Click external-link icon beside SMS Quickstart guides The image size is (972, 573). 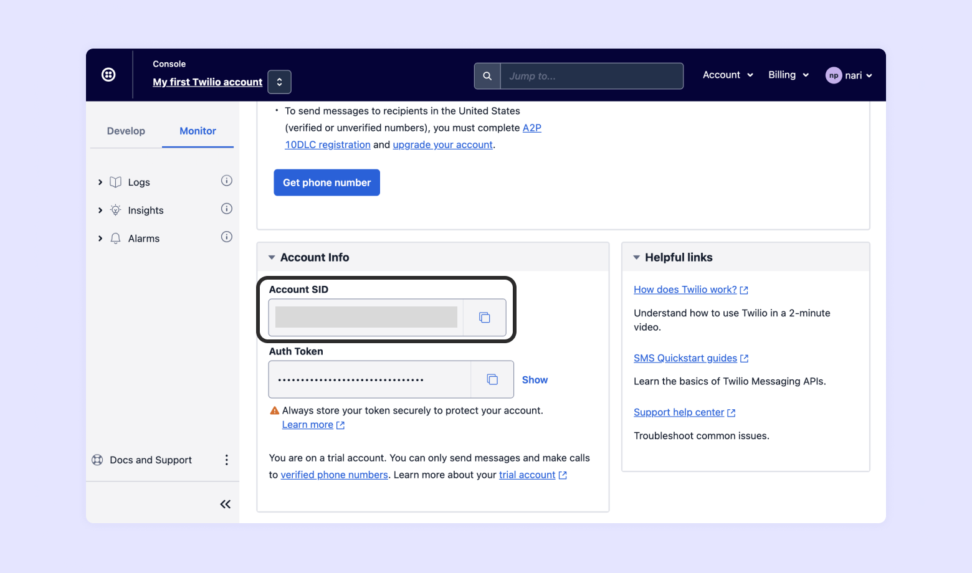click(x=745, y=359)
